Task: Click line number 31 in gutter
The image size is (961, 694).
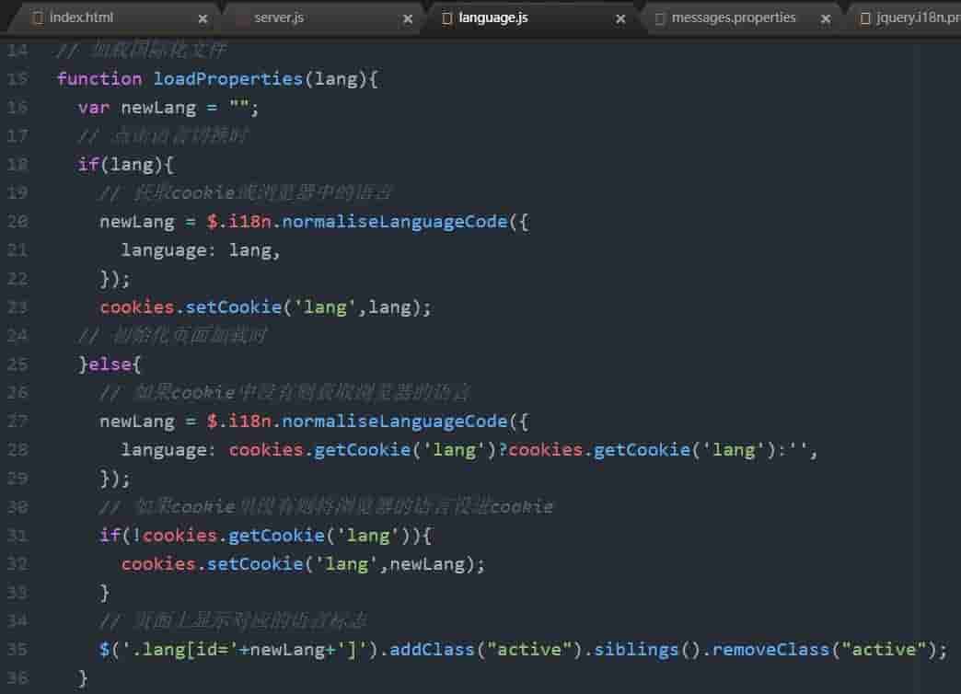Action: coord(17,535)
